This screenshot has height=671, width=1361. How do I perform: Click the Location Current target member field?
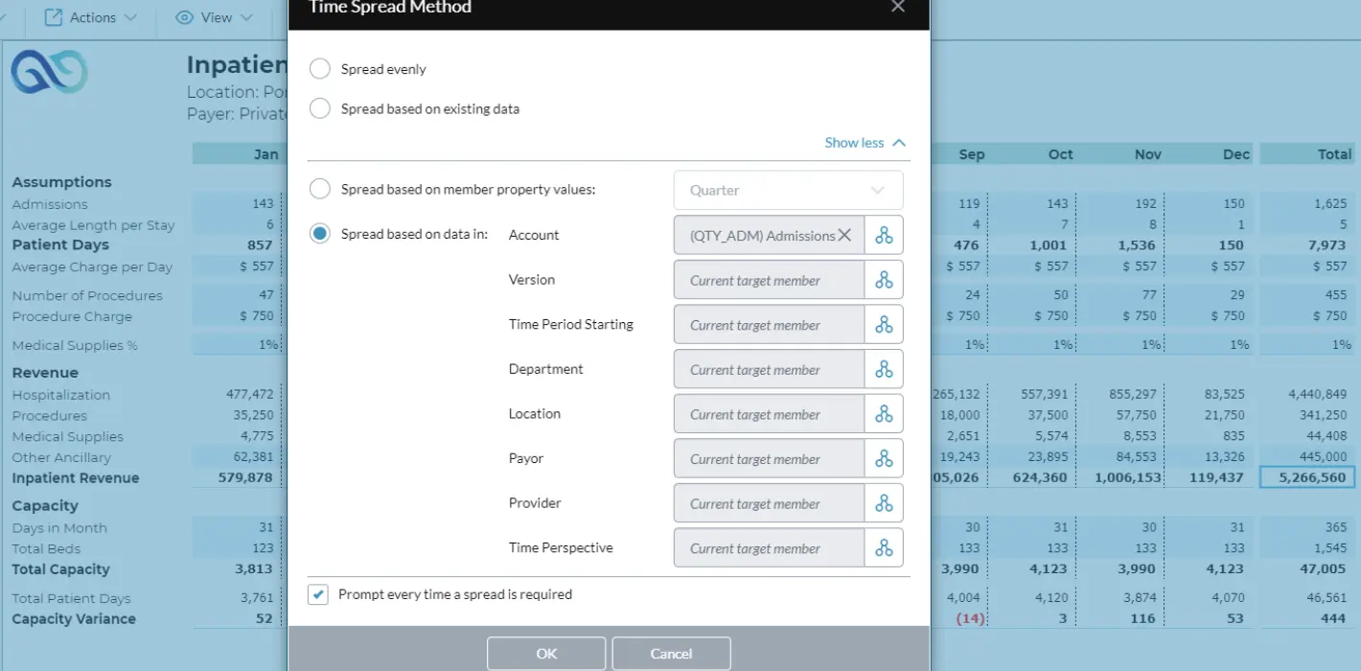coord(770,414)
